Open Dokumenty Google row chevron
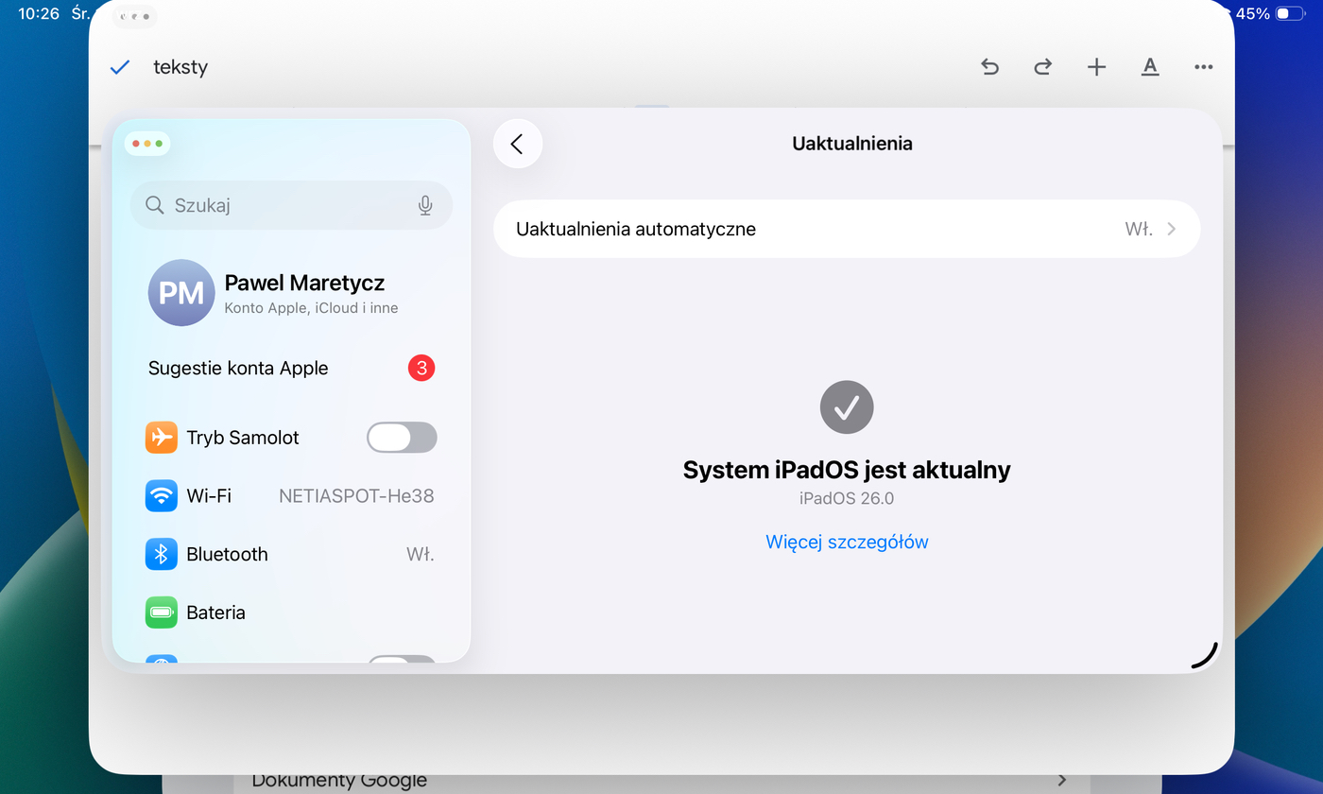Screen dimensions: 1323x794 click(x=1061, y=780)
